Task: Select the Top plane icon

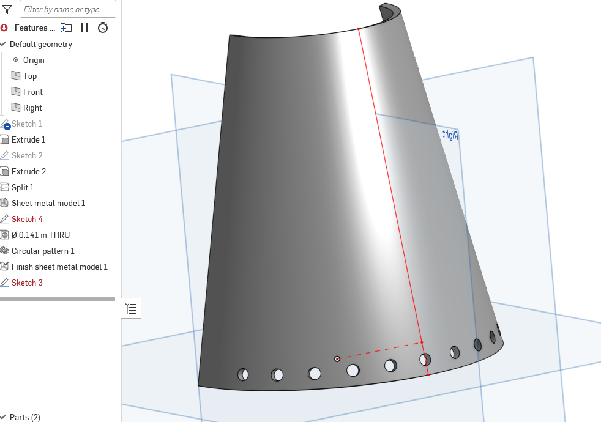Action: [x=16, y=75]
